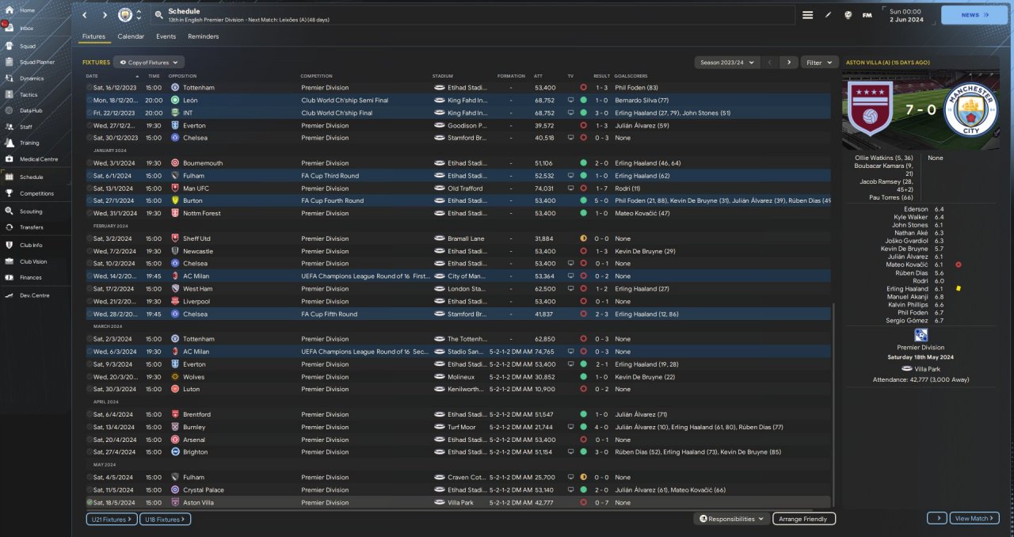The width and height of the screenshot is (1014, 537).
Task: Sort by the Competition column header
Action: [316, 76]
